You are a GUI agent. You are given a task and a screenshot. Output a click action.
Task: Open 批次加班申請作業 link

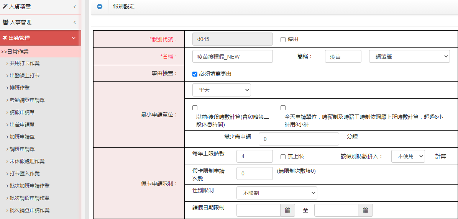29,186
